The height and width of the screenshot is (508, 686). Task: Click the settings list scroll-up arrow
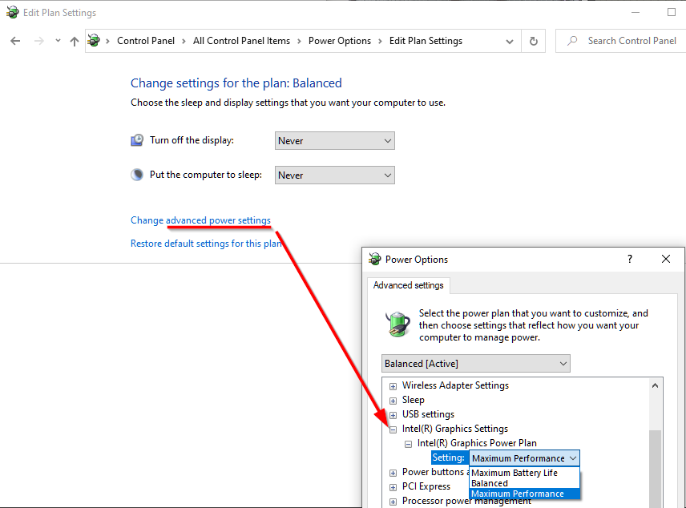click(655, 385)
